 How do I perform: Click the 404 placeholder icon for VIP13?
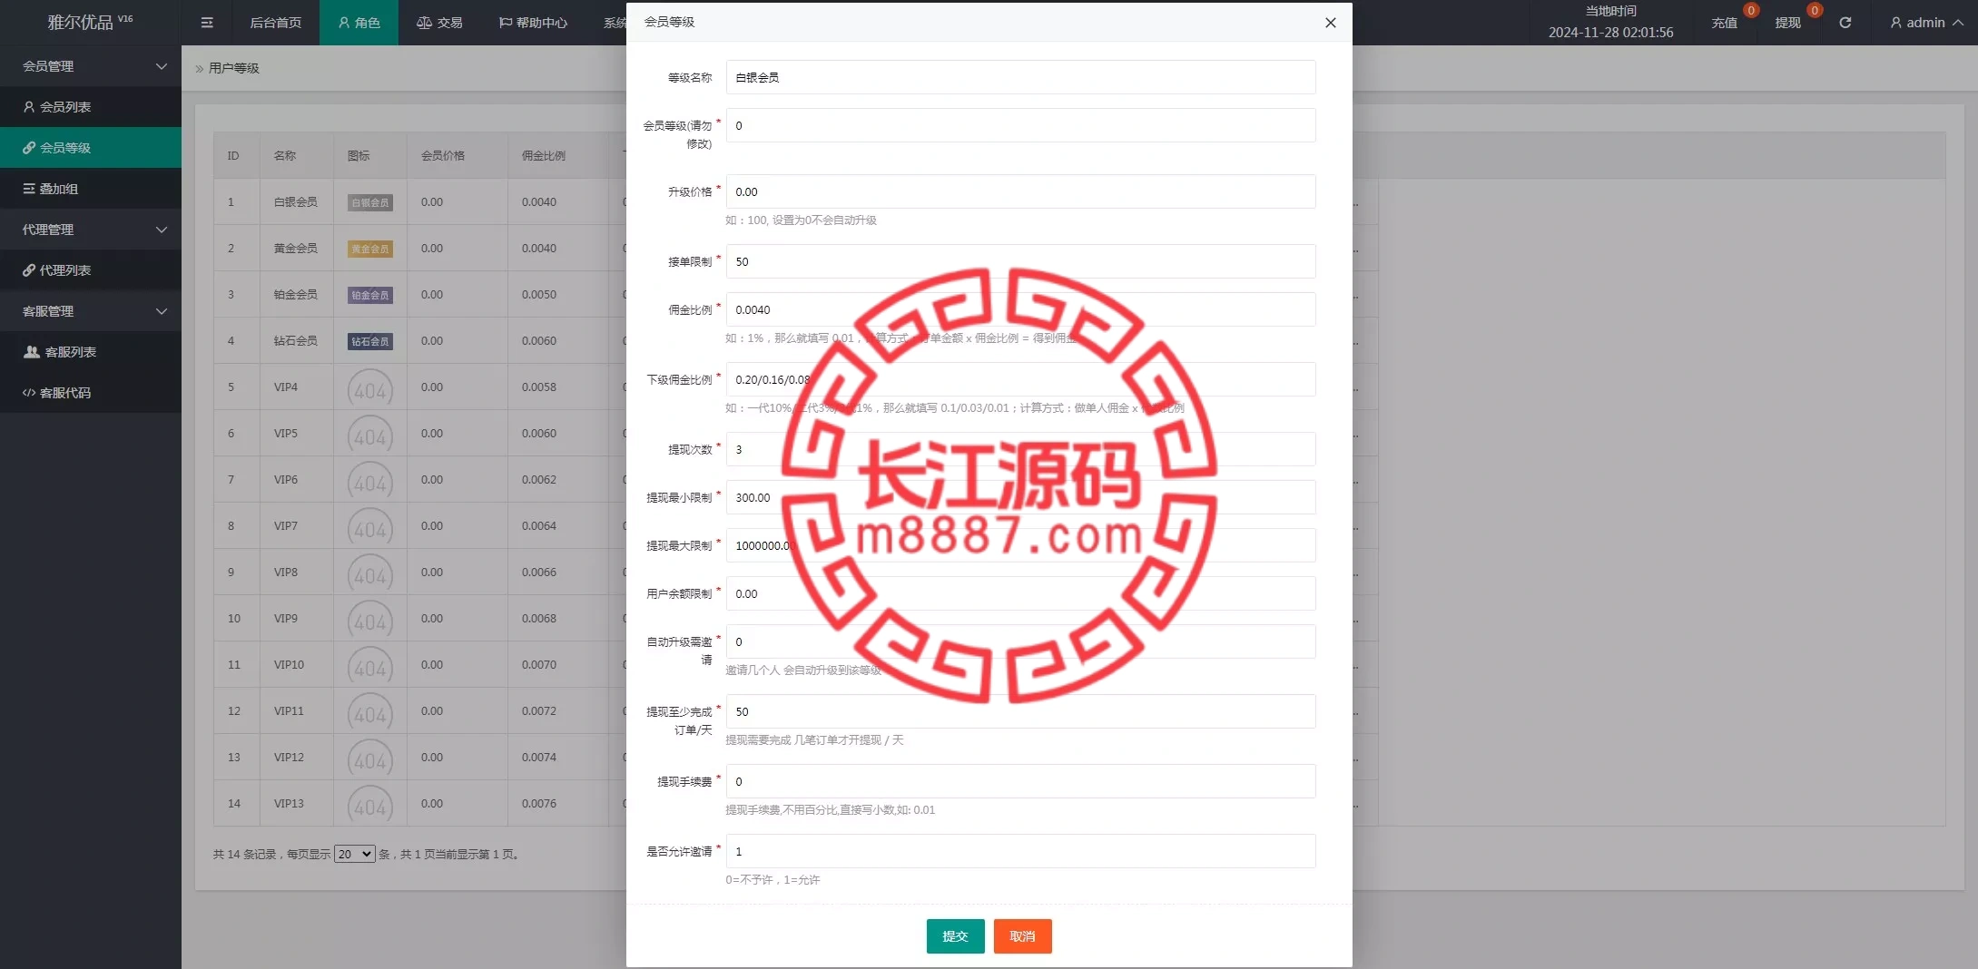coord(370,804)
